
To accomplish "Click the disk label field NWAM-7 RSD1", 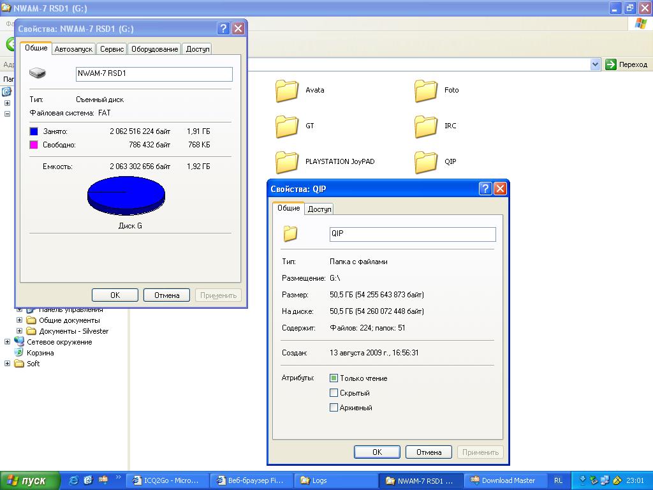I will pos(154,74).
